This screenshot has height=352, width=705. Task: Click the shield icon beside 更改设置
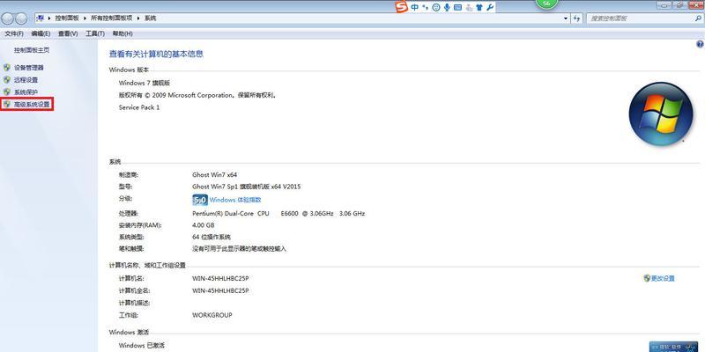[647, 278]
